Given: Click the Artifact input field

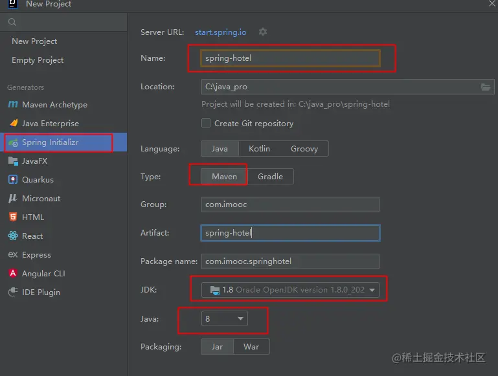Looking at the screenshot, I should click(290, 233).
